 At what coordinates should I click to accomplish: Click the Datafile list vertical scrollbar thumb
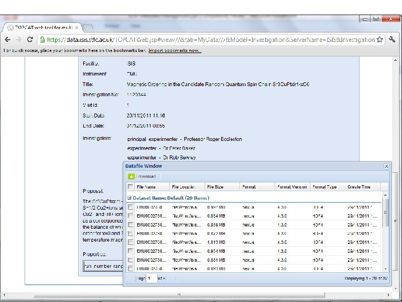point(385,212)
